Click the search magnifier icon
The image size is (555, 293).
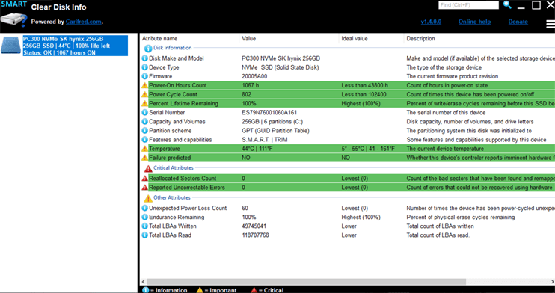pyautogui.click(x=508, y=5)
